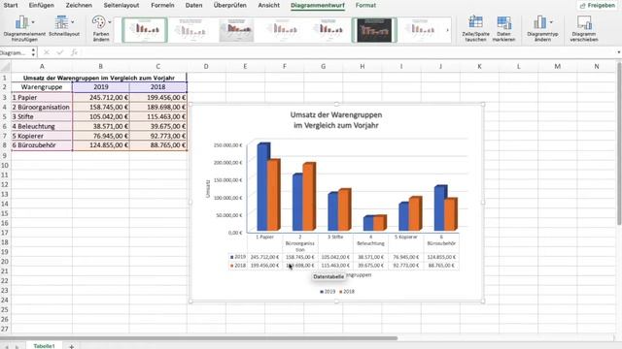Expand the formula bar chevron
Screen dimensions: 622x349
pyautogui.click(x=618, y=52)
